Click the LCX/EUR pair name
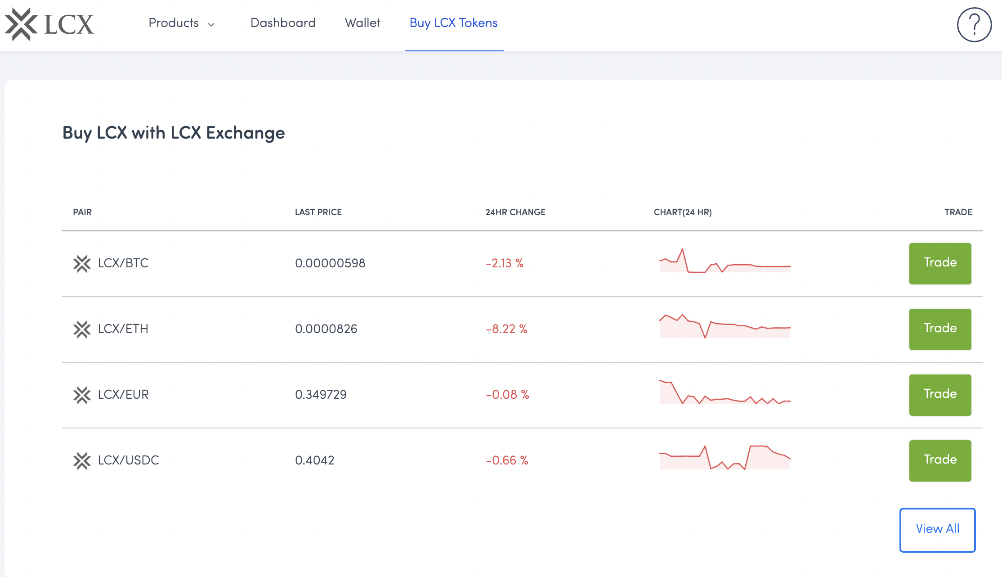Screen dimensions: 1002x577 123,395
